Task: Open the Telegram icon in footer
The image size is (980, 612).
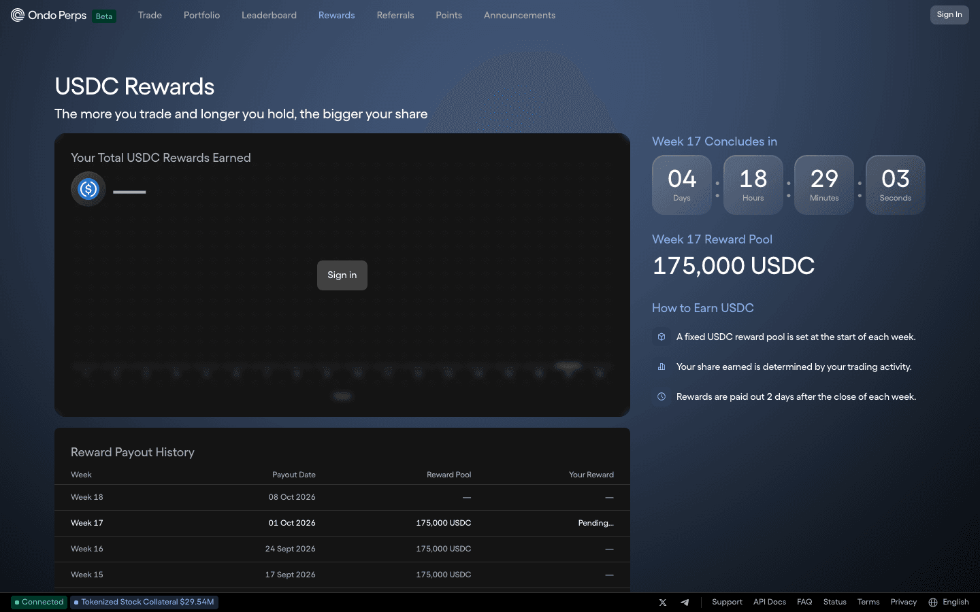Action: [x=685, y=602]
